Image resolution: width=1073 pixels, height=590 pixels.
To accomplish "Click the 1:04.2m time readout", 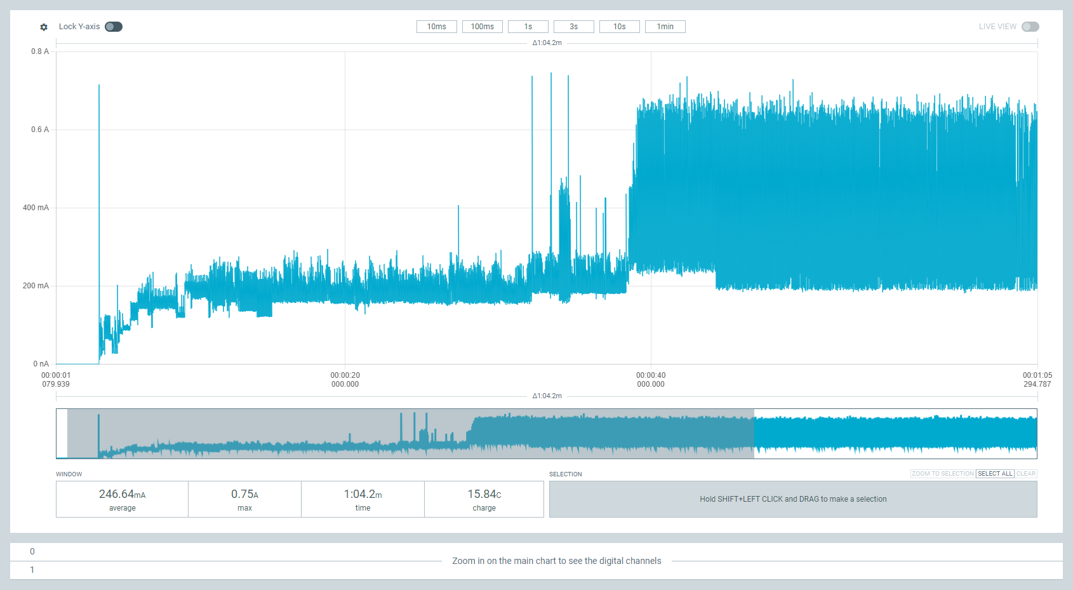I will click(x=363, y=499).
